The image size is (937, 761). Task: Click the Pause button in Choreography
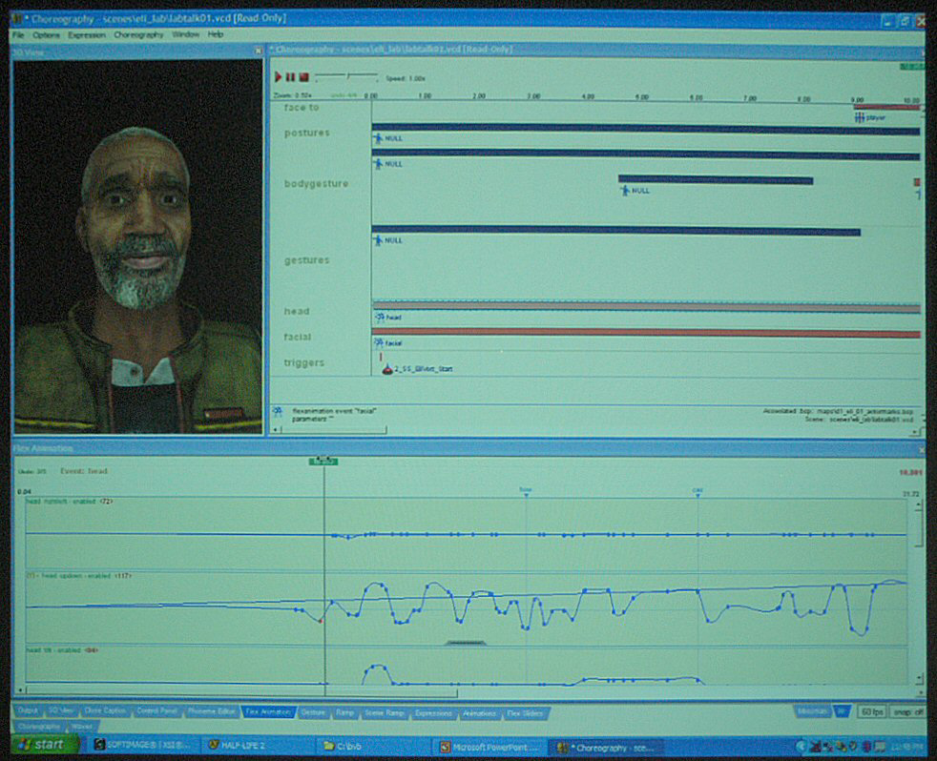pos(290,76)
